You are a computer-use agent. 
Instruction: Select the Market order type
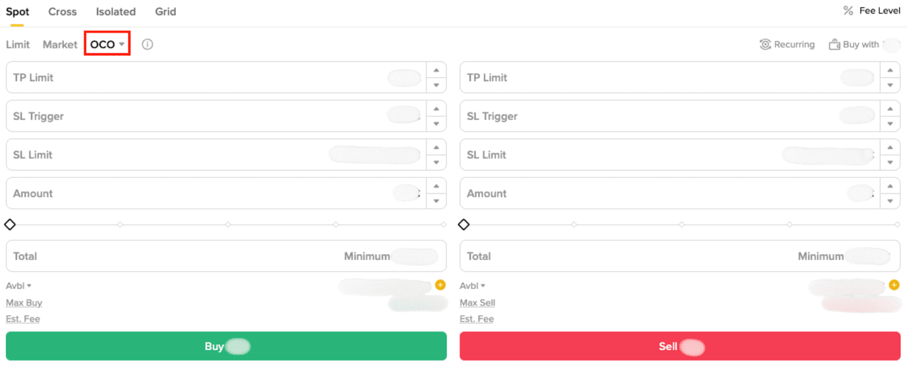coord(60,44)
